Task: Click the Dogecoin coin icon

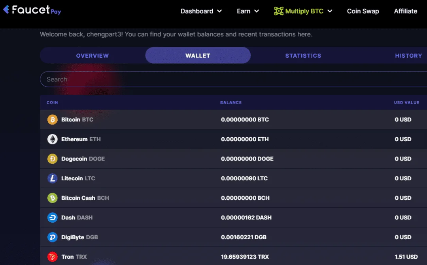Action: [53, 159]
